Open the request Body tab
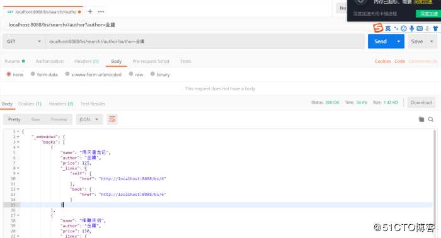 click(x=116, y=61)
